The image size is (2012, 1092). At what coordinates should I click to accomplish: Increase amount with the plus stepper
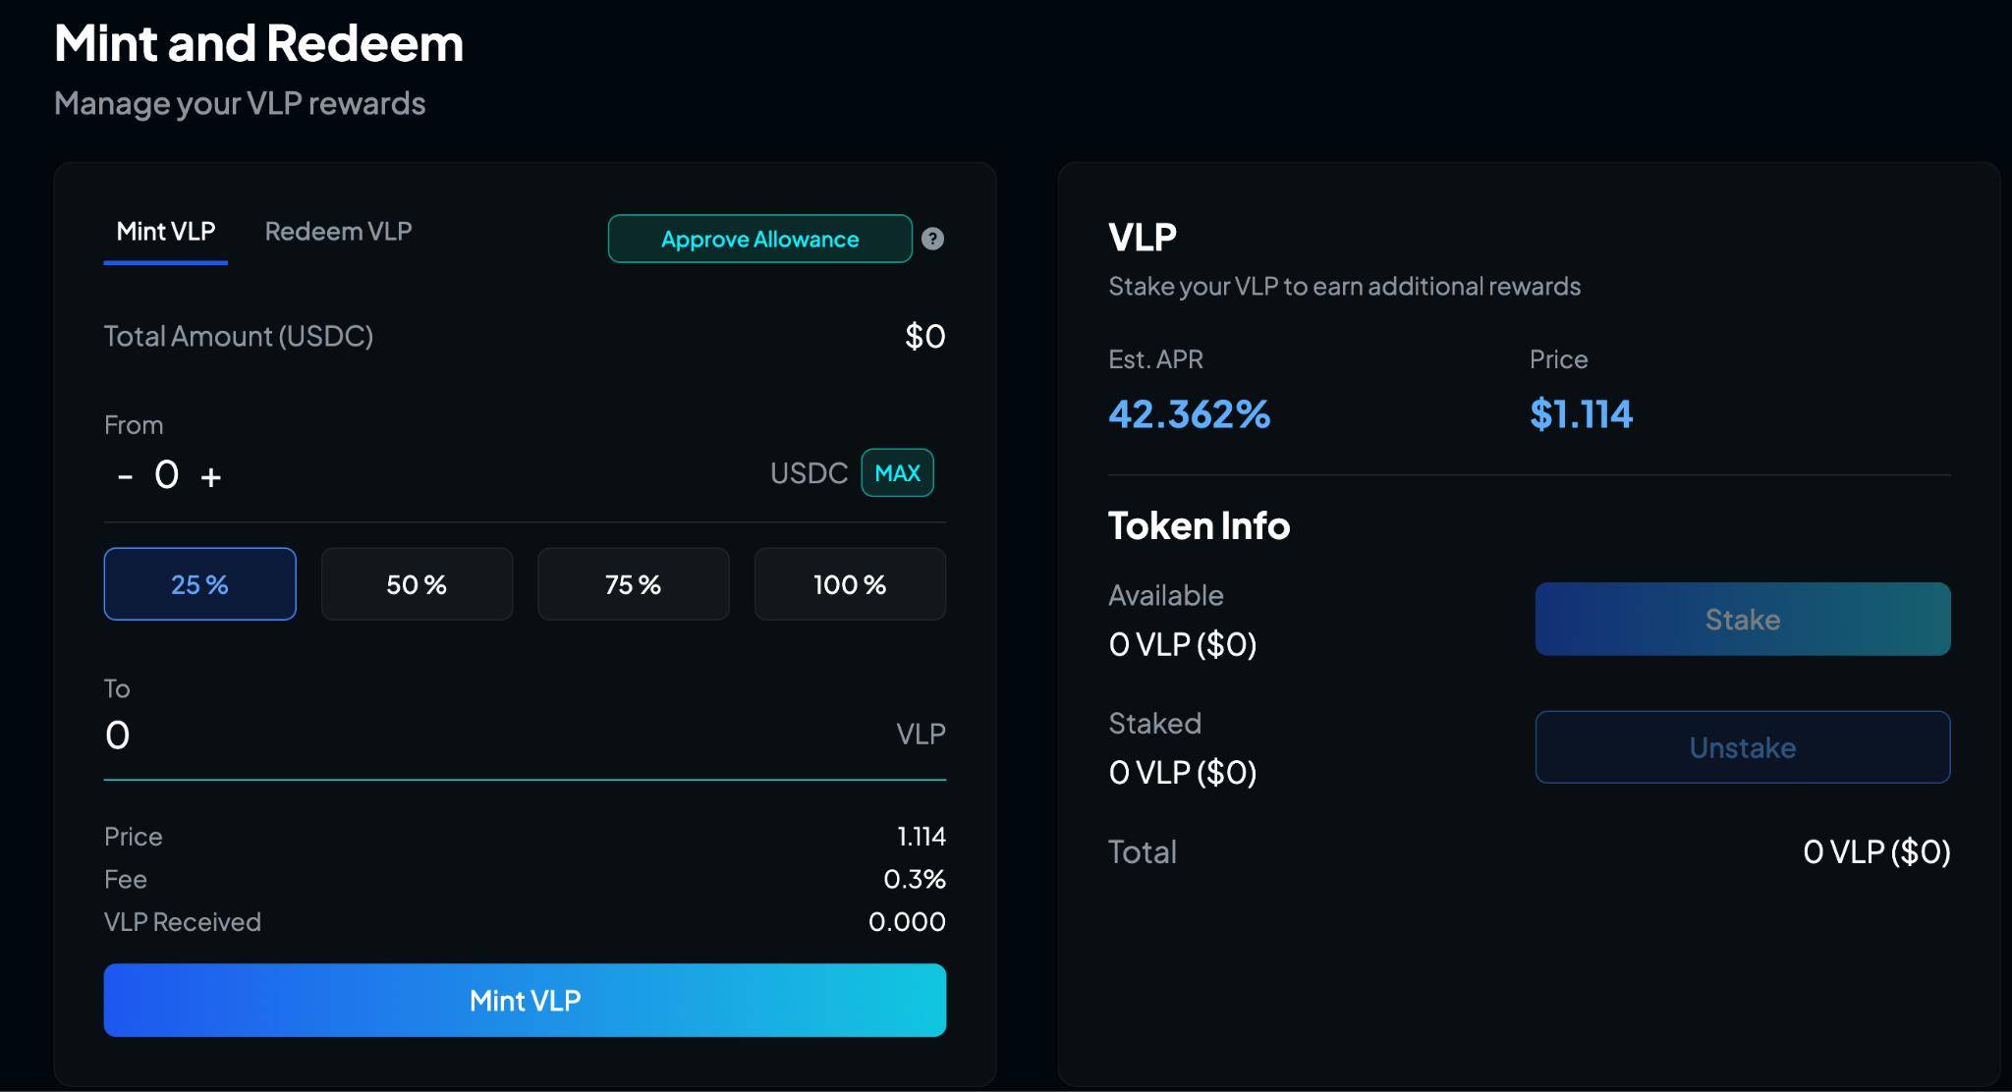click(x=210, y=477)
